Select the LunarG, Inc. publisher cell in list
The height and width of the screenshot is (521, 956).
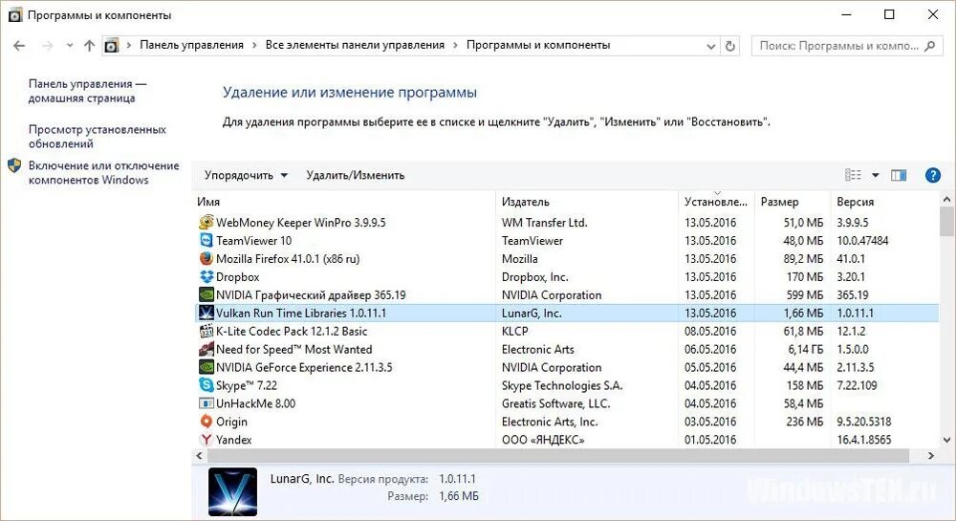(x=532, y=314)
